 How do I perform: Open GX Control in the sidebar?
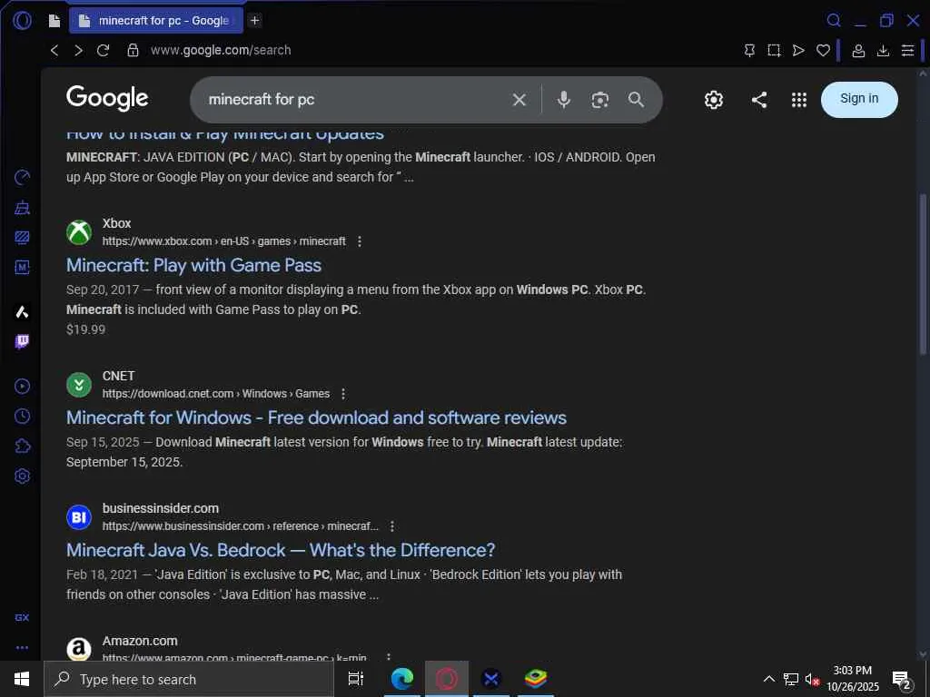22,177
